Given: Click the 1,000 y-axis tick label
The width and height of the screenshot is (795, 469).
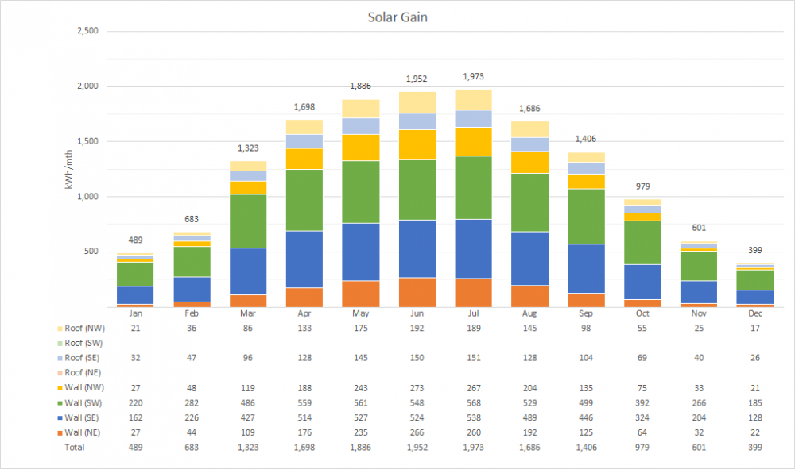Looking at the screenshot, I should point(87,196).
